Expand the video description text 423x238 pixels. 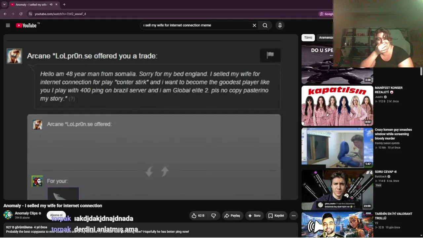tap(97, 232)
